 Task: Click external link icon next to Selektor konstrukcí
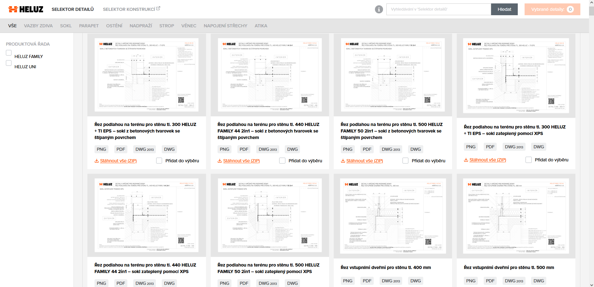point(158,8)
